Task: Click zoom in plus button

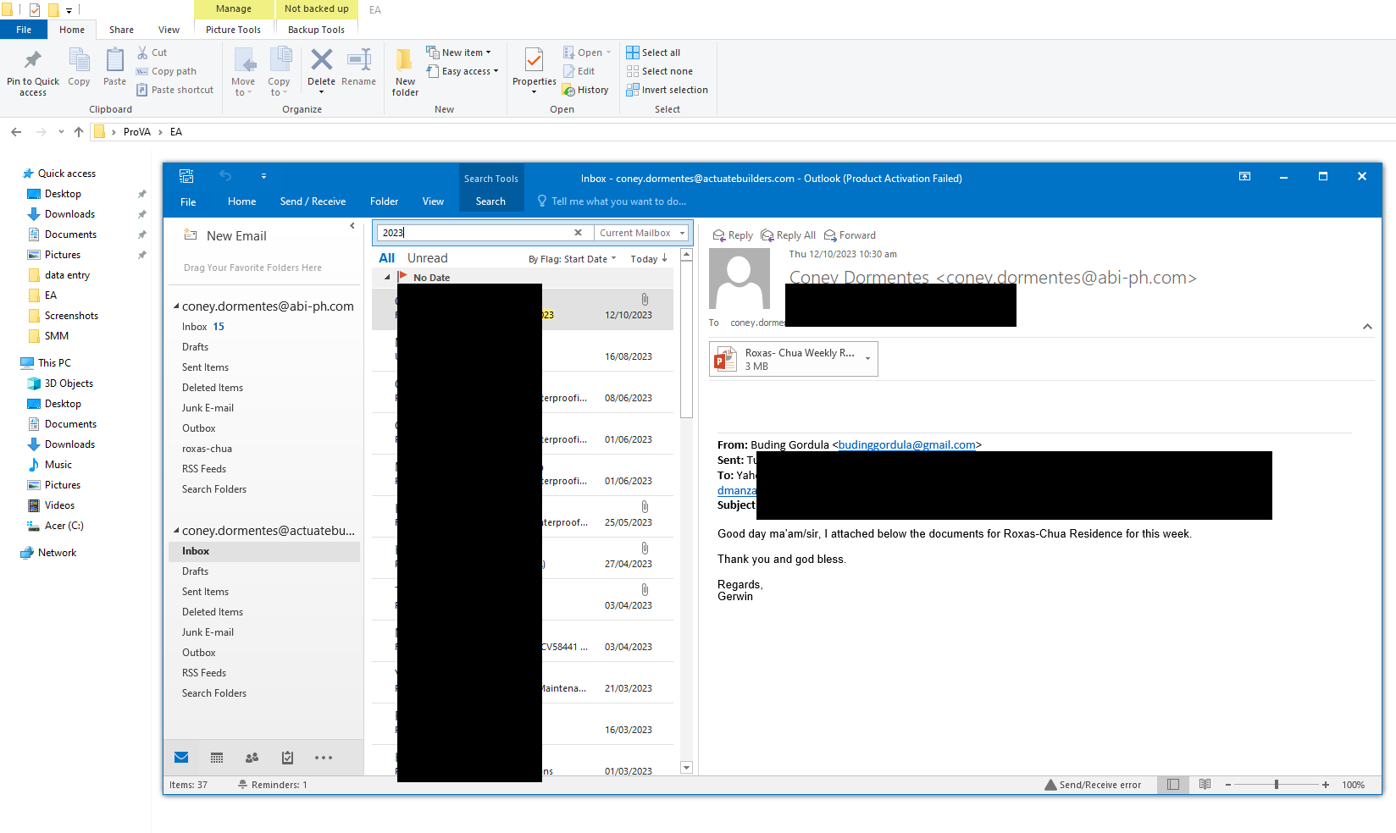Action: coord(1325,785)
